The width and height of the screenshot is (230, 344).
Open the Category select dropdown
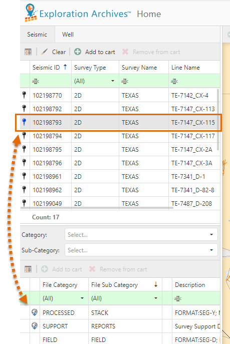click(x=141, y=234)
